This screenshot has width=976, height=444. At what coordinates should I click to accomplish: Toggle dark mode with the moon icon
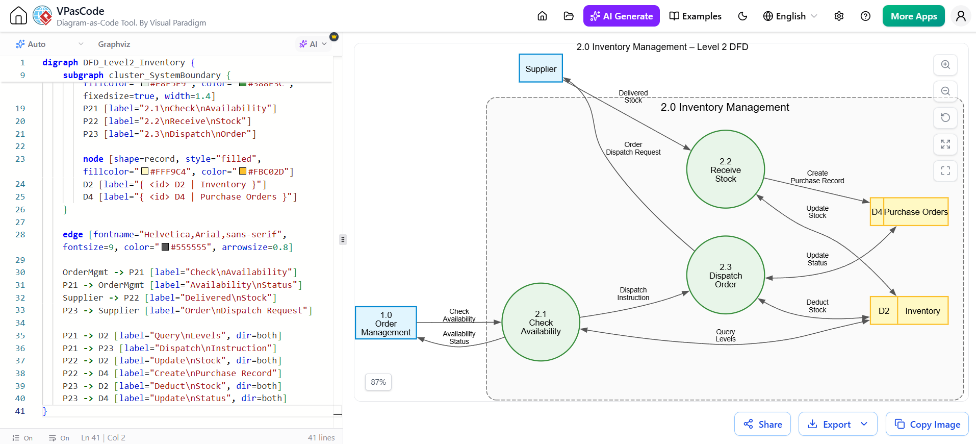pyautogui.click(x=742, y=16)
